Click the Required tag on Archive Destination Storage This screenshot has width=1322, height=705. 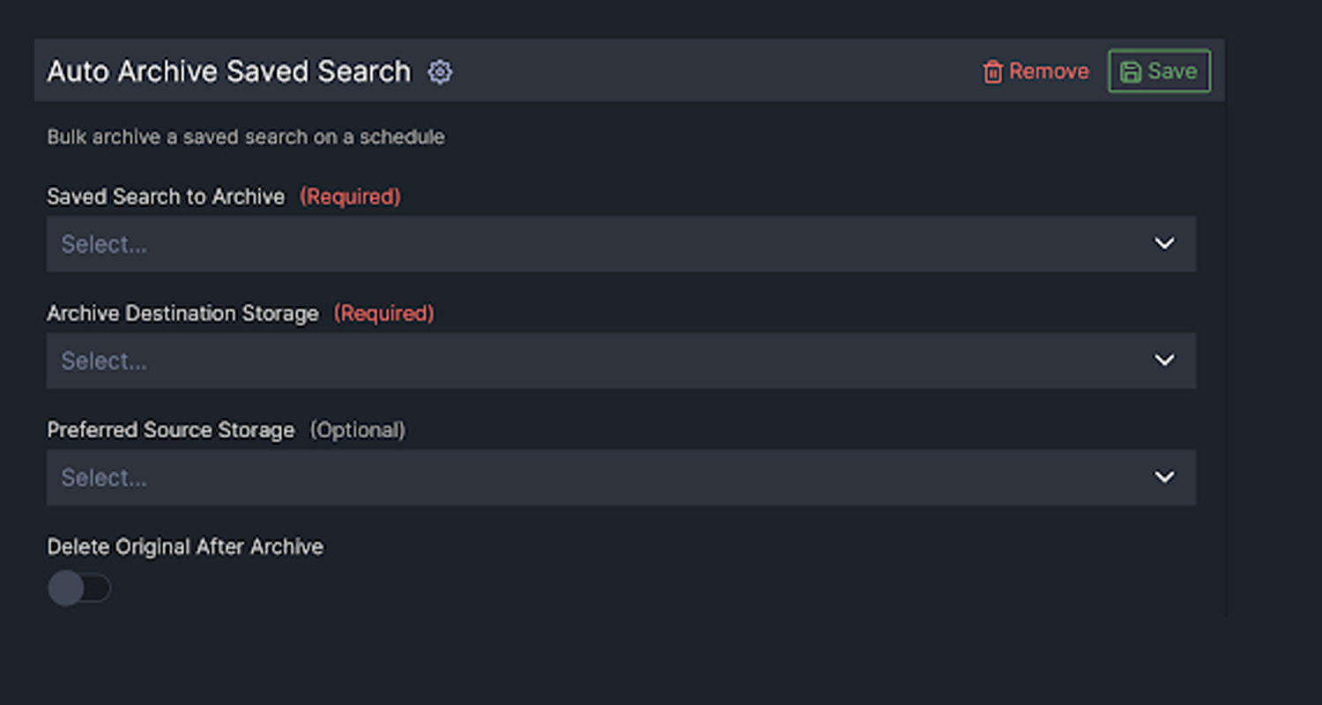(x=384, y=313)
